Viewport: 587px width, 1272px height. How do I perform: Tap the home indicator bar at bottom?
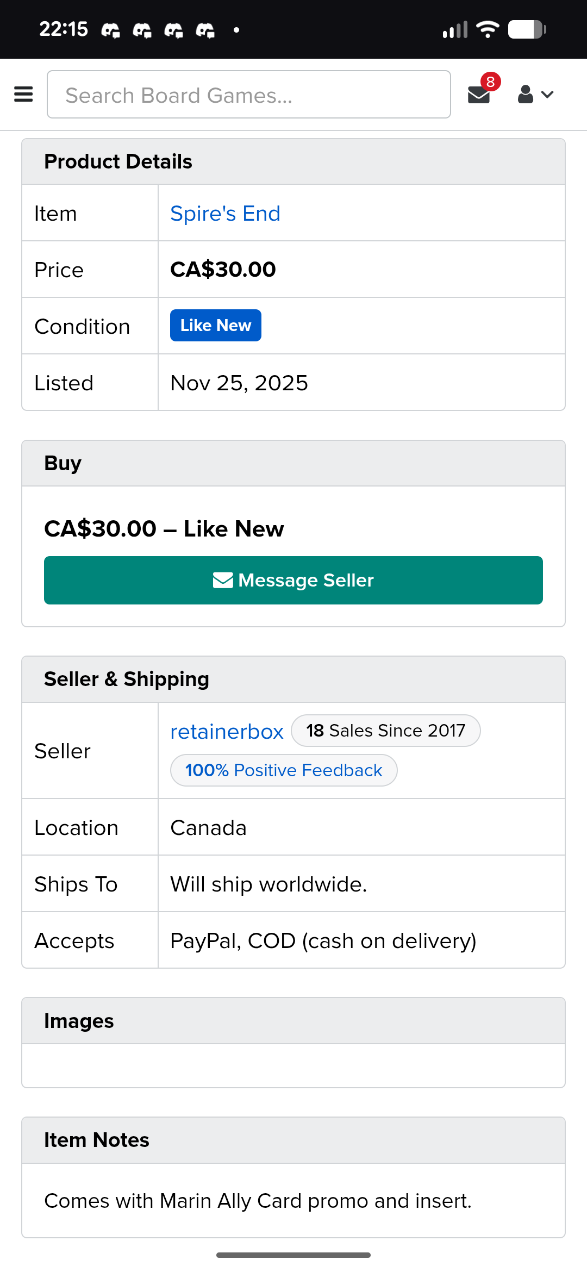(x=293, y=1255)
